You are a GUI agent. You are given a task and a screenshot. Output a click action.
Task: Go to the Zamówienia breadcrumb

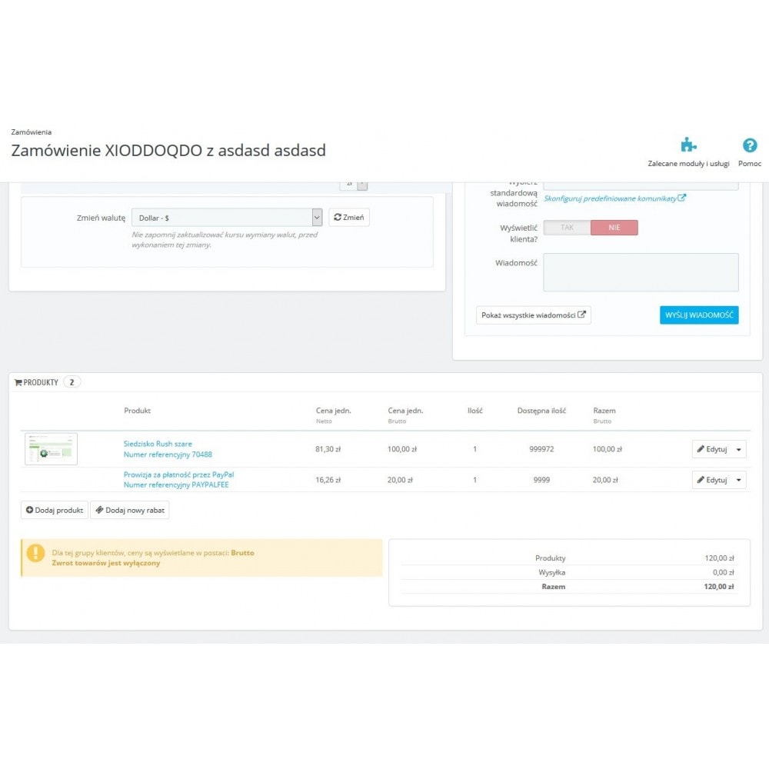32,132
